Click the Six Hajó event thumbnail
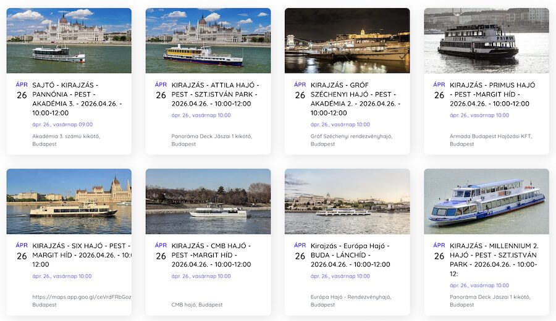Viewport: 556px width, 321px height. (x=69, y=201)
